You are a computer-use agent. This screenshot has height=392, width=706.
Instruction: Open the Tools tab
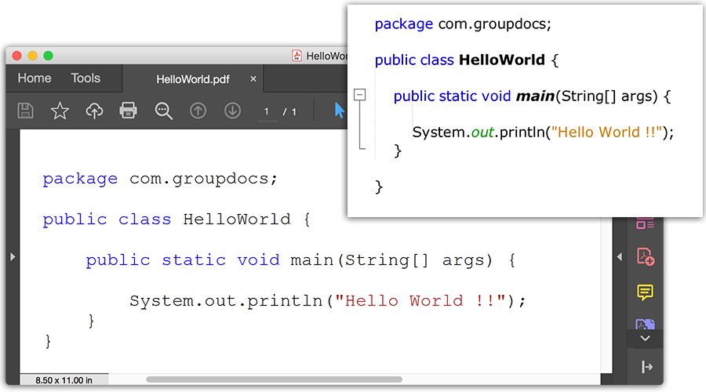point(86,78)
